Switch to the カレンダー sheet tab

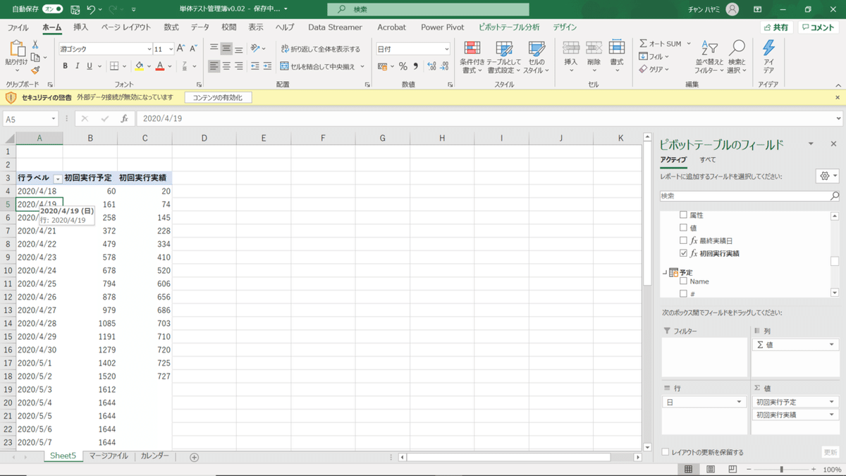[154, 456]
